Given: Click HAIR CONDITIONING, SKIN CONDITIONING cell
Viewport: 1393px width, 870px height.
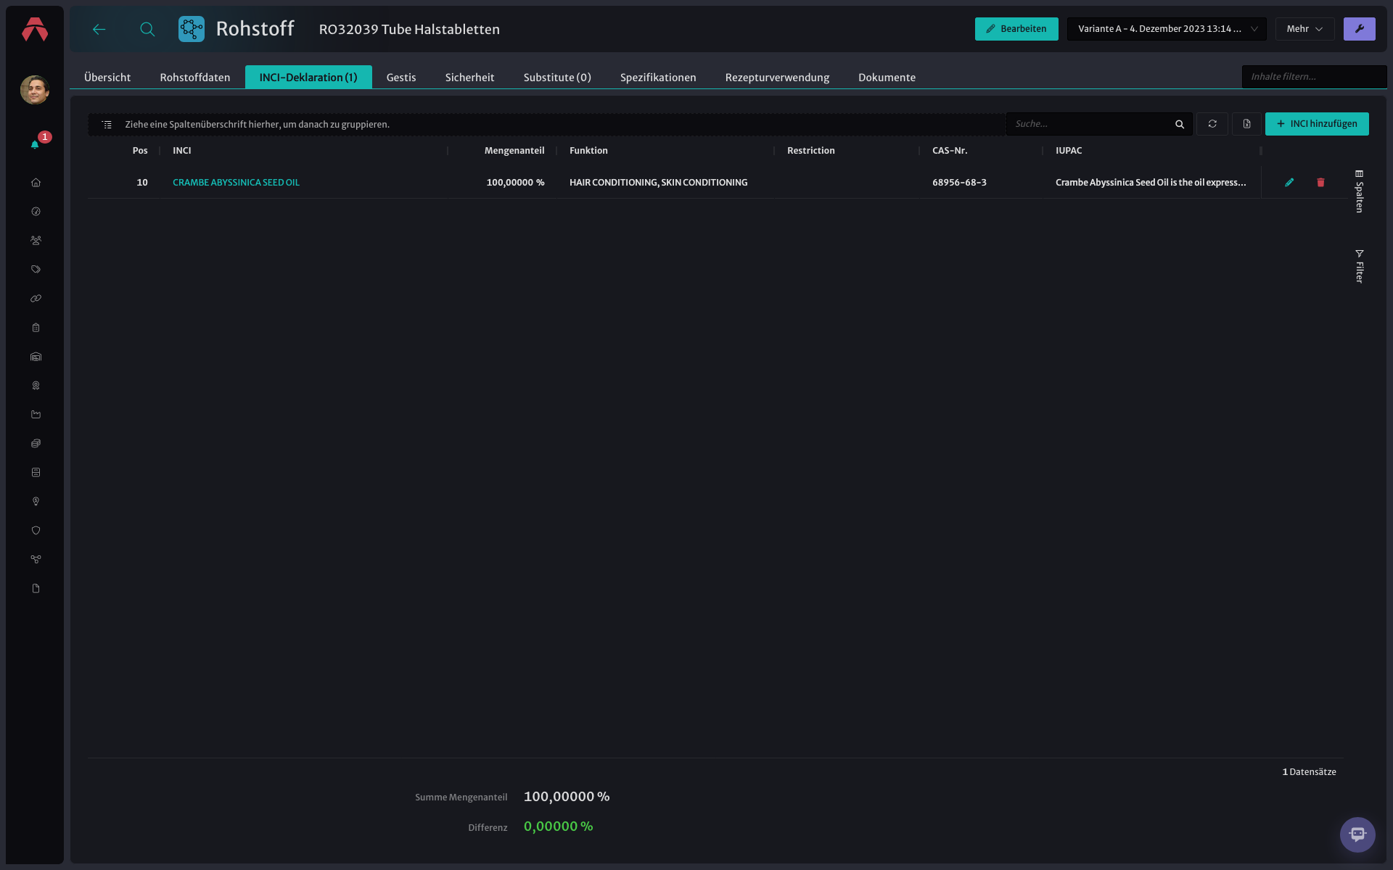Looking at the screenshot, I should point(658,183).
